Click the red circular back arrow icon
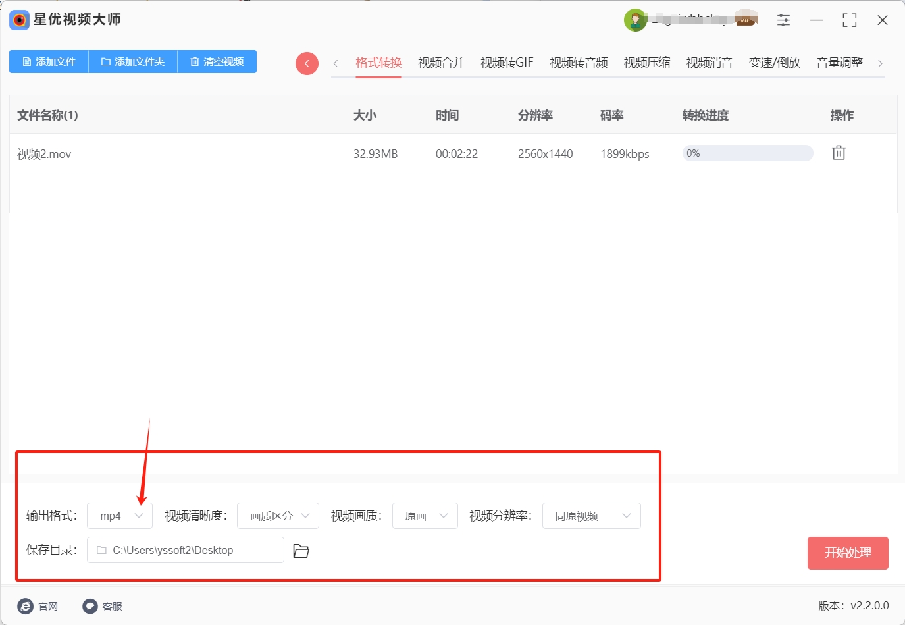This screenshot has height=625, width=905. pyautogui.click(x=307, y=63)
